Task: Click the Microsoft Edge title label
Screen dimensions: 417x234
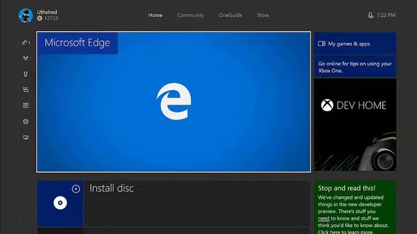Action: pos(77,43)
